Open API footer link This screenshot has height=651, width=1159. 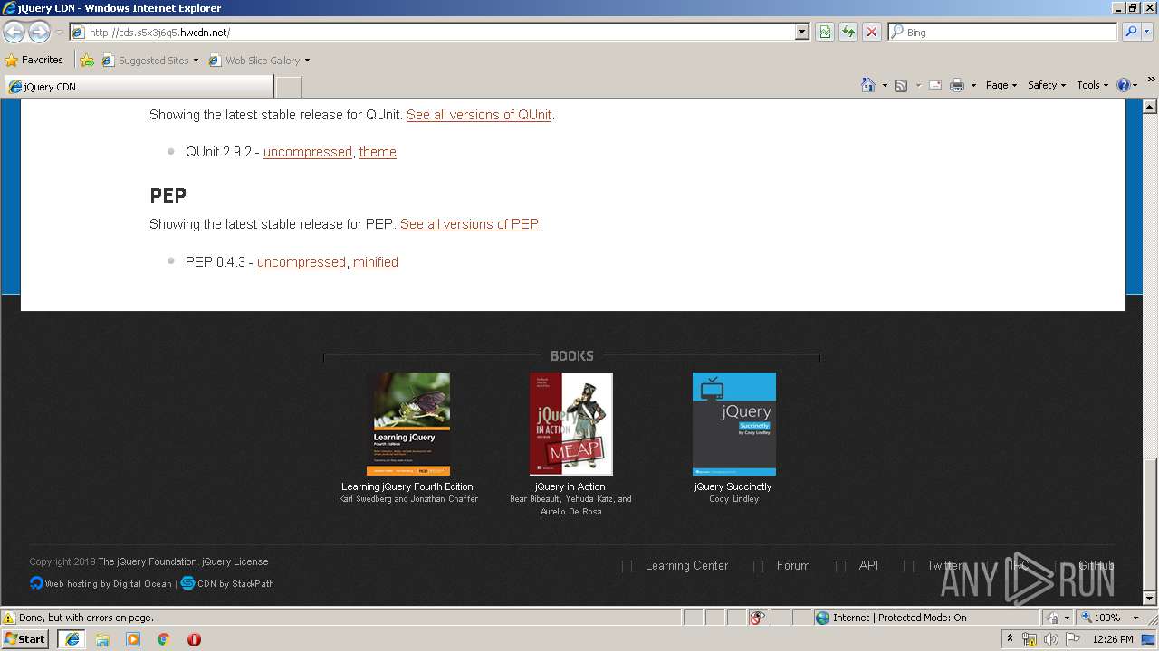coord(868,566)
